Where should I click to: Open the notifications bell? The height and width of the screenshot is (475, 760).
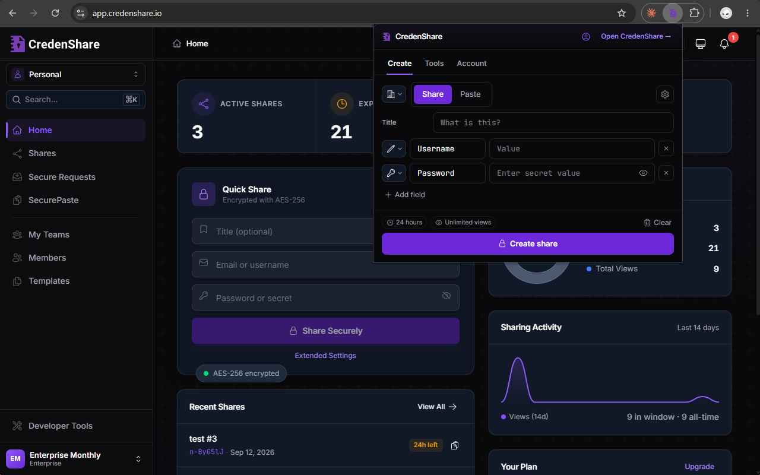tap(724, 44)
